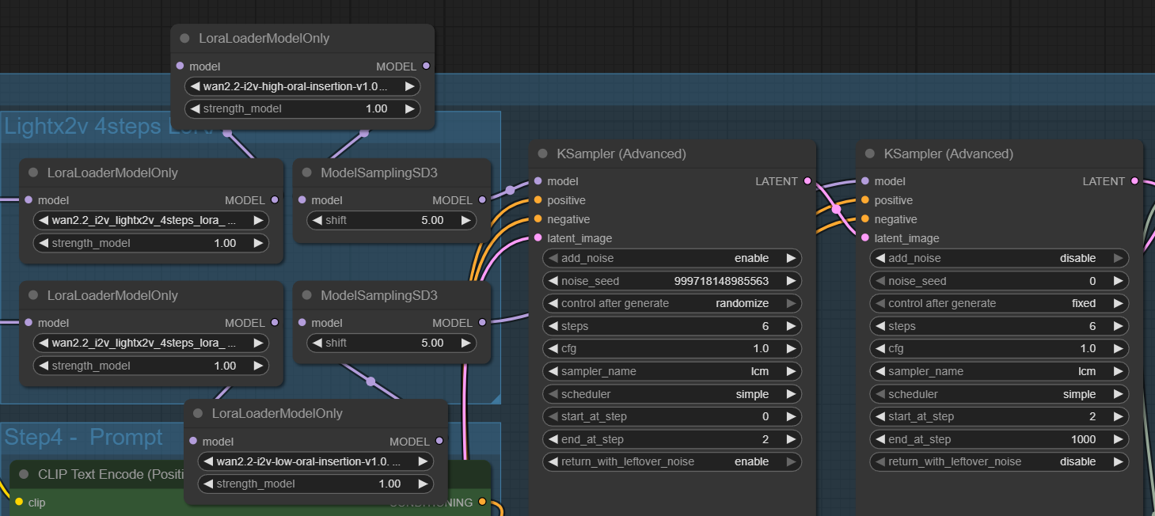Screen dimensions: 1155x516
Task: Click the negative input port on the right KSampler
Action: coord(865,219)
